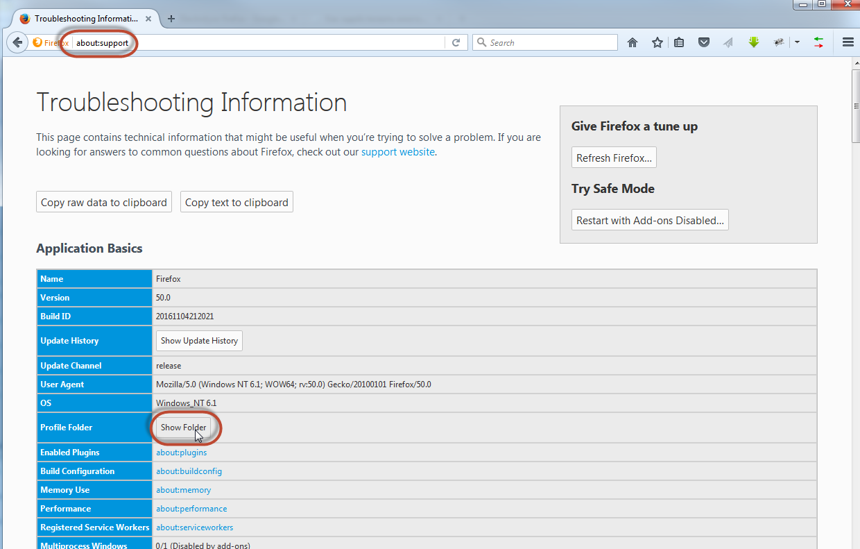Click the Greasemonkey monkey icon
Image resolution: width=860 pixels, height=549 pixels.
[x=780, y=42]
